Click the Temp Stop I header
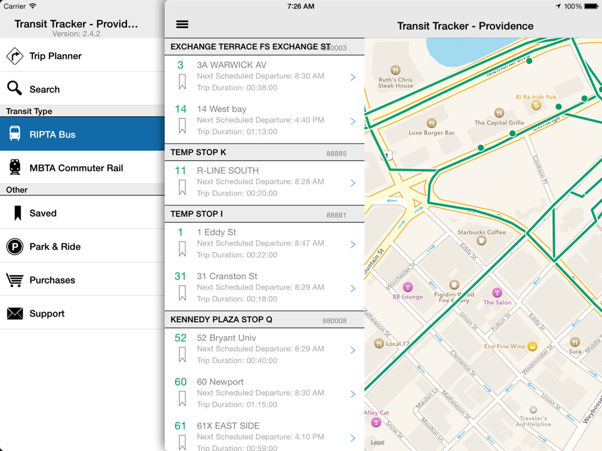 click(x=264, y=214)
